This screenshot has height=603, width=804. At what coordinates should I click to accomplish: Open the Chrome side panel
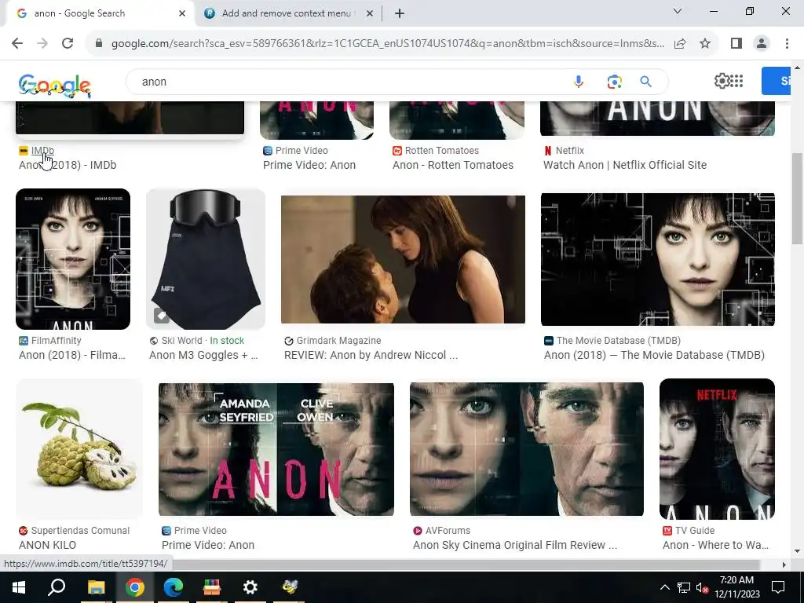(x=736, y=44)
